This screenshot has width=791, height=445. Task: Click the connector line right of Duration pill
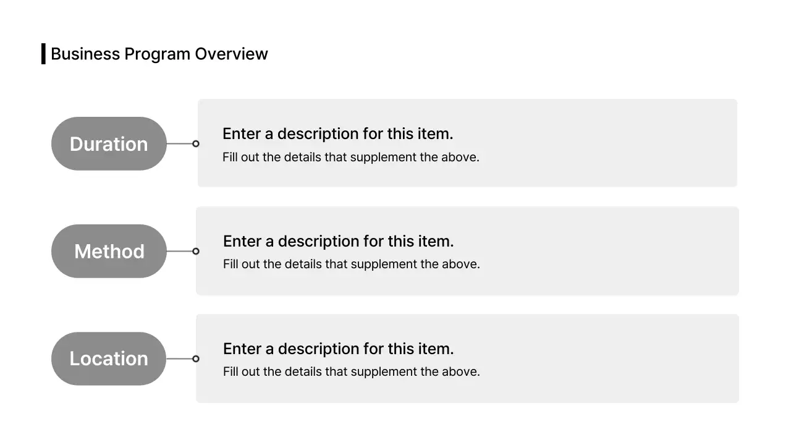pyautogui.click(x=179, y=144)
